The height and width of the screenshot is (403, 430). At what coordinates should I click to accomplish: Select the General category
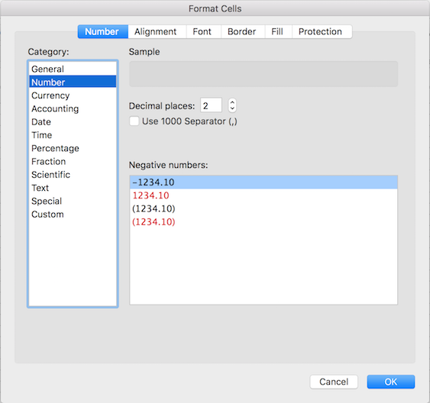73,69
